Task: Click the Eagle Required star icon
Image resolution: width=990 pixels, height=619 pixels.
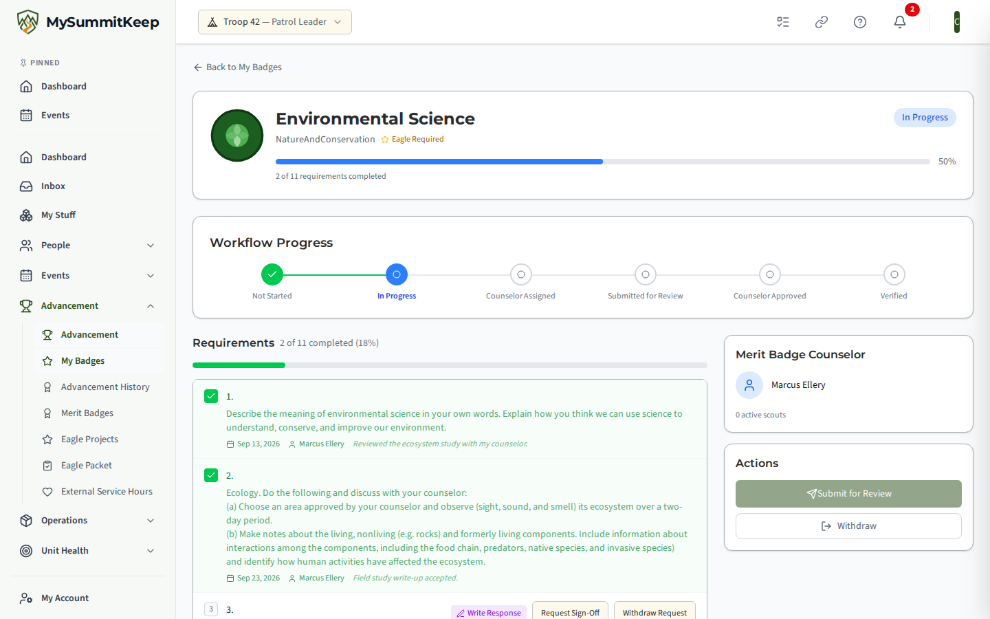Action: tap(385, 140)
